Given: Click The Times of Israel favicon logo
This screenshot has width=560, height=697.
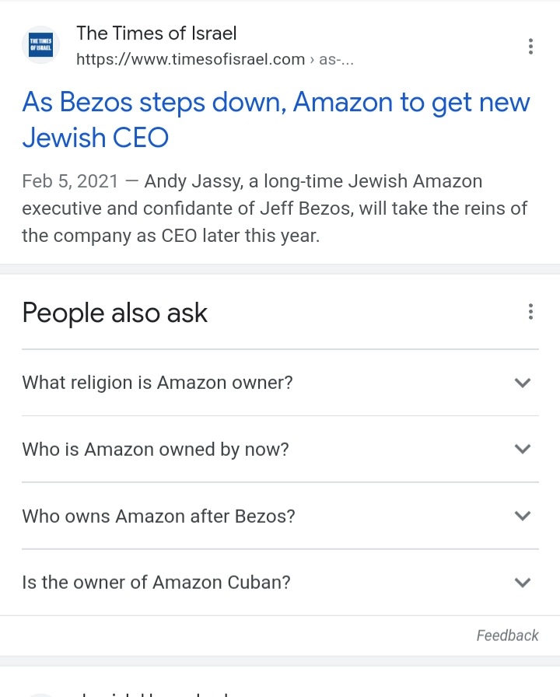Looking at the screenshot, I should click(x=41, y=45).
